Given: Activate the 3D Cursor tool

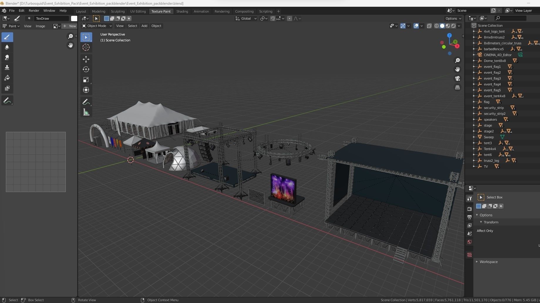Looking at the screenshot, I should (x=86, y=48).
